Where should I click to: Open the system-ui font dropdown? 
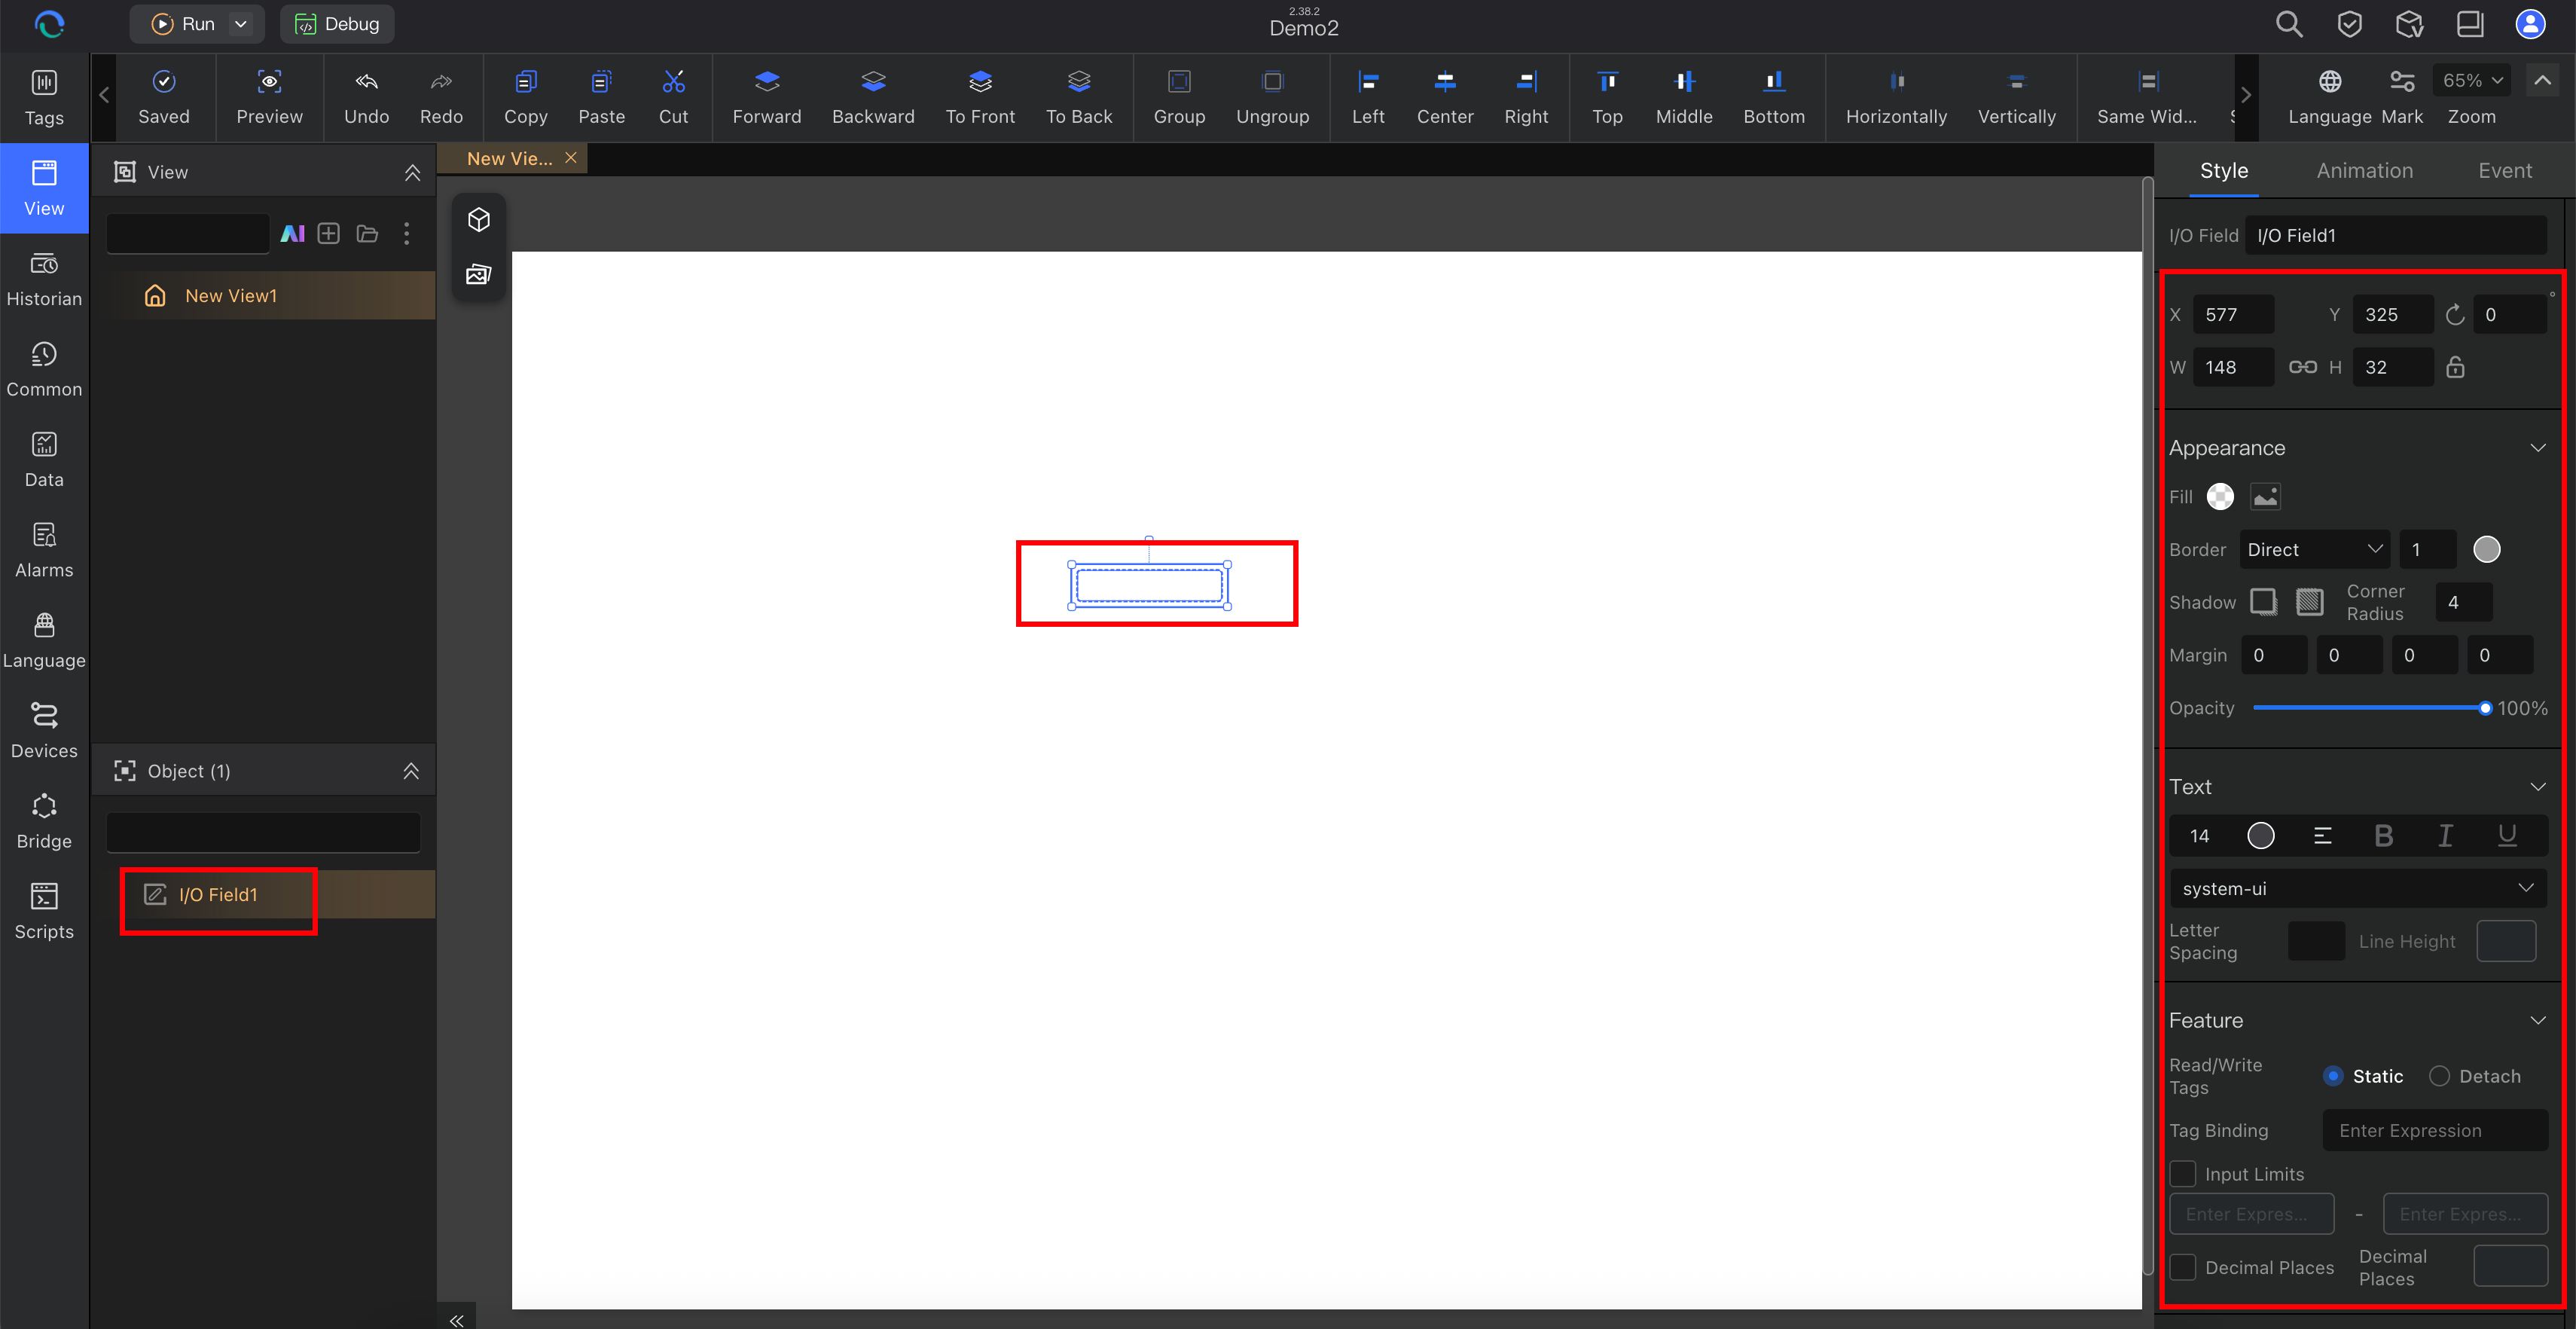2358,888
